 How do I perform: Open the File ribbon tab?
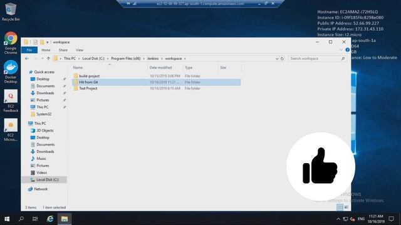(x=29, y=50)
